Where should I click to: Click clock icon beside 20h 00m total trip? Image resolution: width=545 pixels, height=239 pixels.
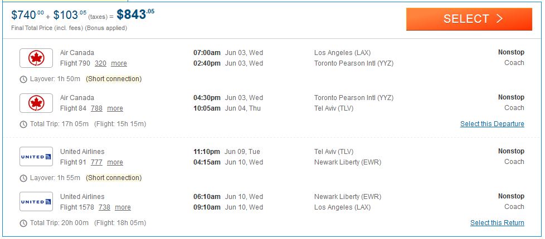coord(23,223)
